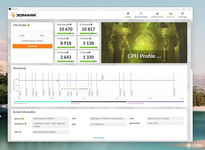205x150 pixels.
Task: Click the vertical scrollbar thumb in the results window
Action: coord(191,45)
